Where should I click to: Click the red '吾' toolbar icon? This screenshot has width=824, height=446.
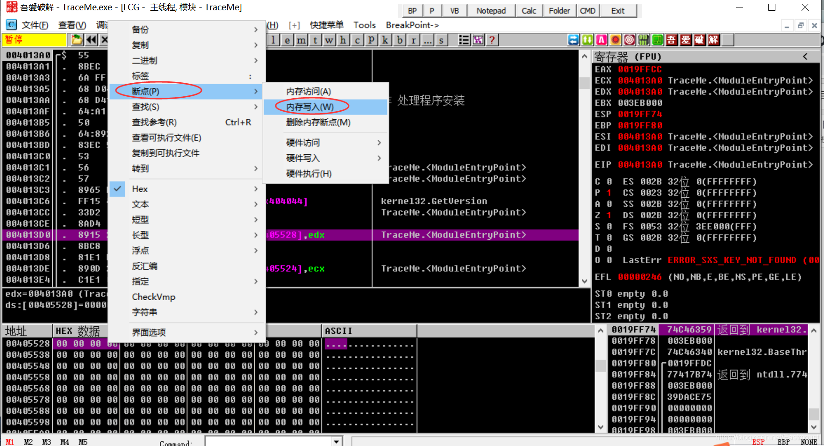672,40
